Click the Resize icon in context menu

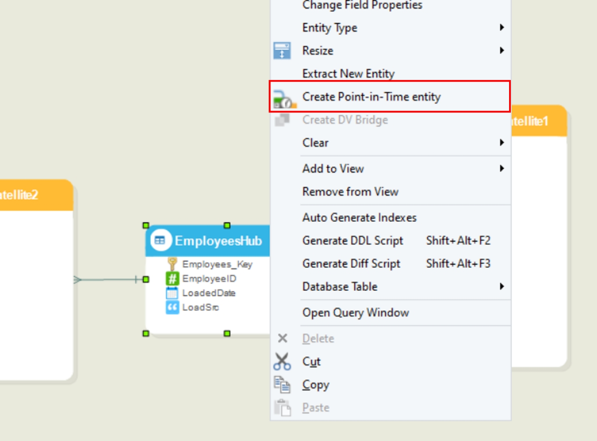pyautogui.click(x=282, y=51)
